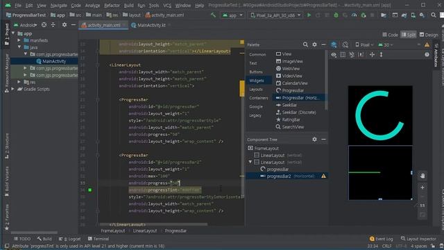The height and width of the screenshot is (250, 444).
Task: Select ProgressBar (Horizontal) in Palette
Action: pos(298,98)
